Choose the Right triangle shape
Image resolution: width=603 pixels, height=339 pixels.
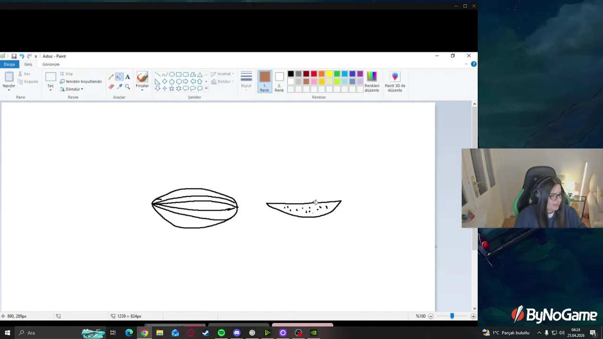[157, 81]
